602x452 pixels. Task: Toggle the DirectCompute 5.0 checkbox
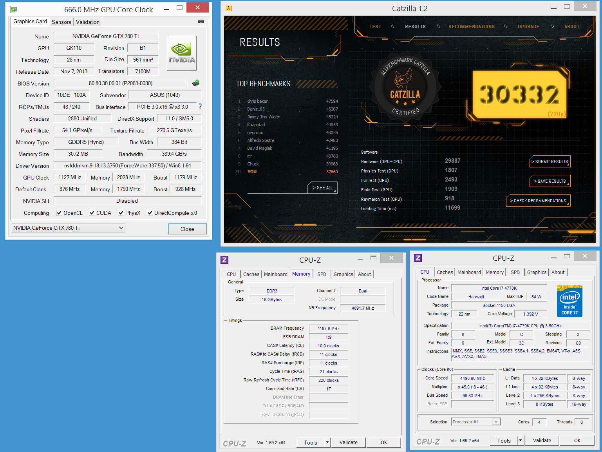pos(150,213)
